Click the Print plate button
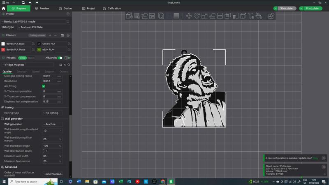Viewport: 329px width, 185px height. (x=312, y=8)
